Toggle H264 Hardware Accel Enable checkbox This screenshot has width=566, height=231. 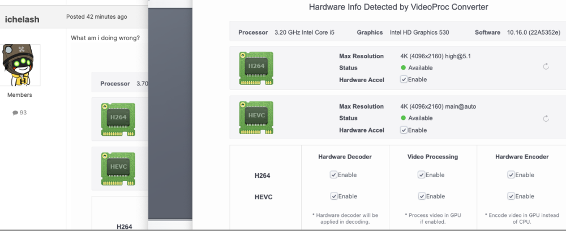point(404,79)
